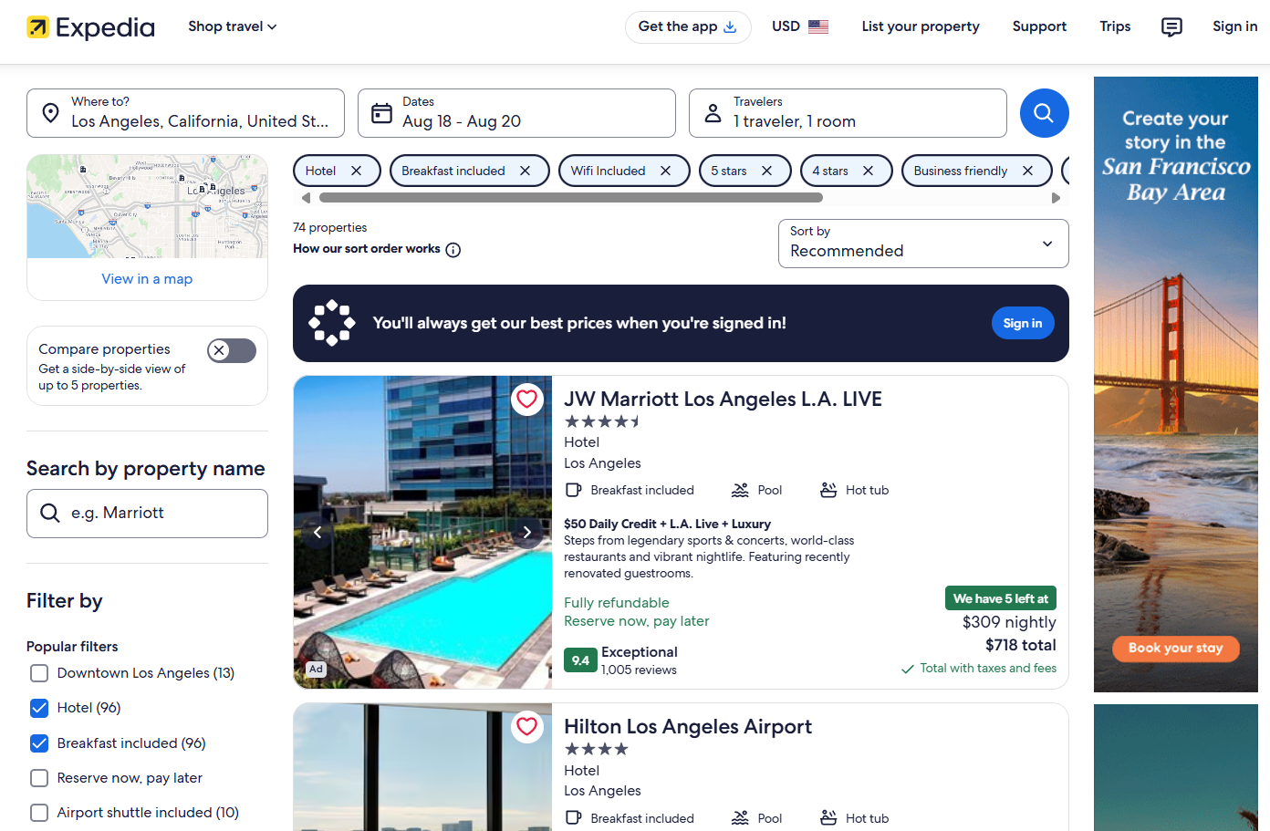Select the US flag currency icon
This screenshot has width=1270, height=831.
click(x=818, y=26)
